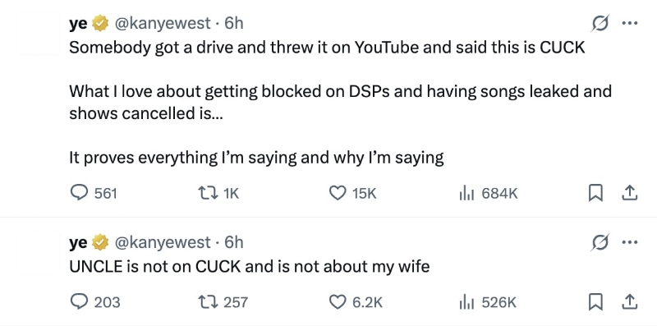Bookmark the UNCLE is not on CUCK tweet
The image size is (657, 326).
[x=595, y=301]
